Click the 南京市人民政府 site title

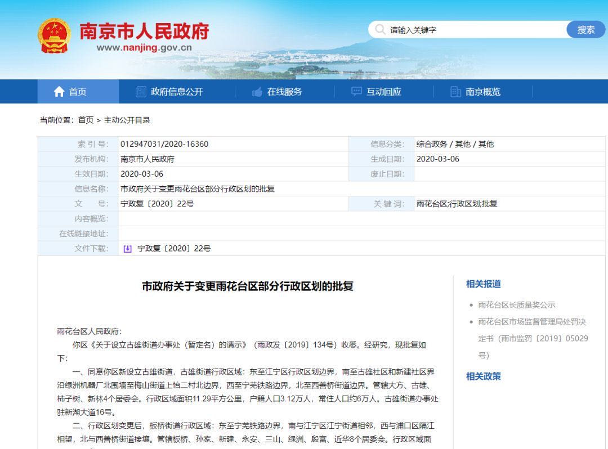tap(144, 31)
